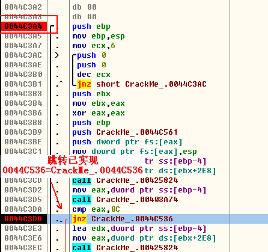The width and height of the screenshot is (268, 252).
Task: Click address 0044C3B8 in address column
Action: click(x=23, y=123)
